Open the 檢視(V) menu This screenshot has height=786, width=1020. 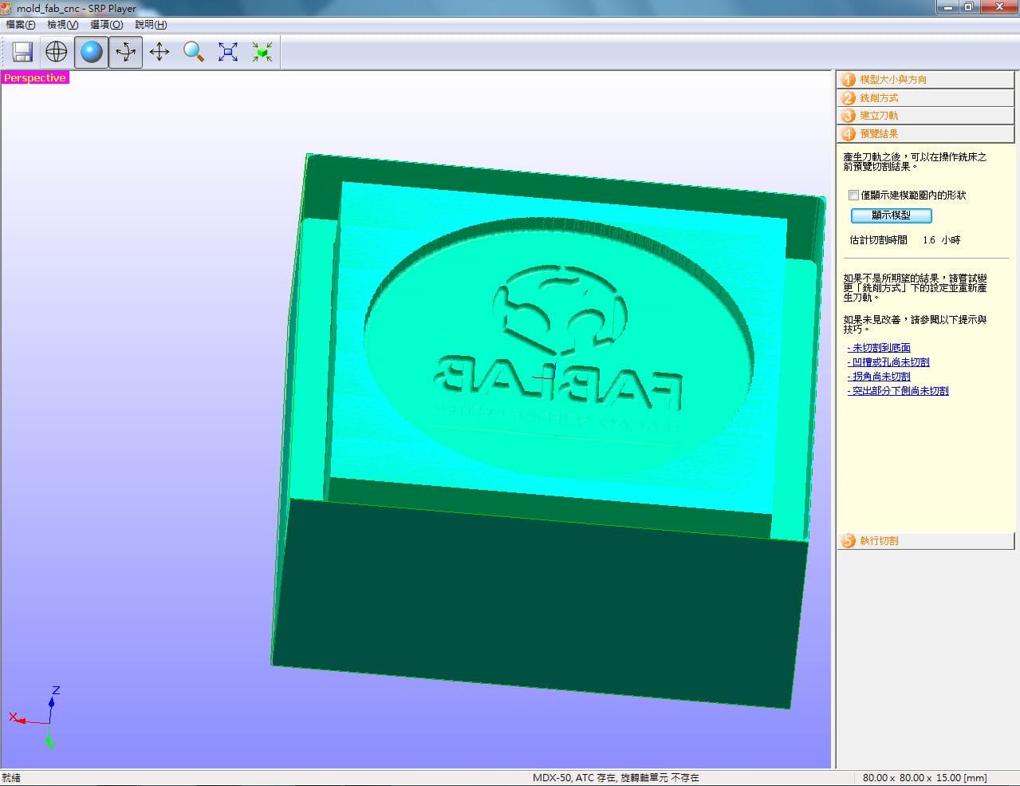pyautogui.click(x=63, y=25)
